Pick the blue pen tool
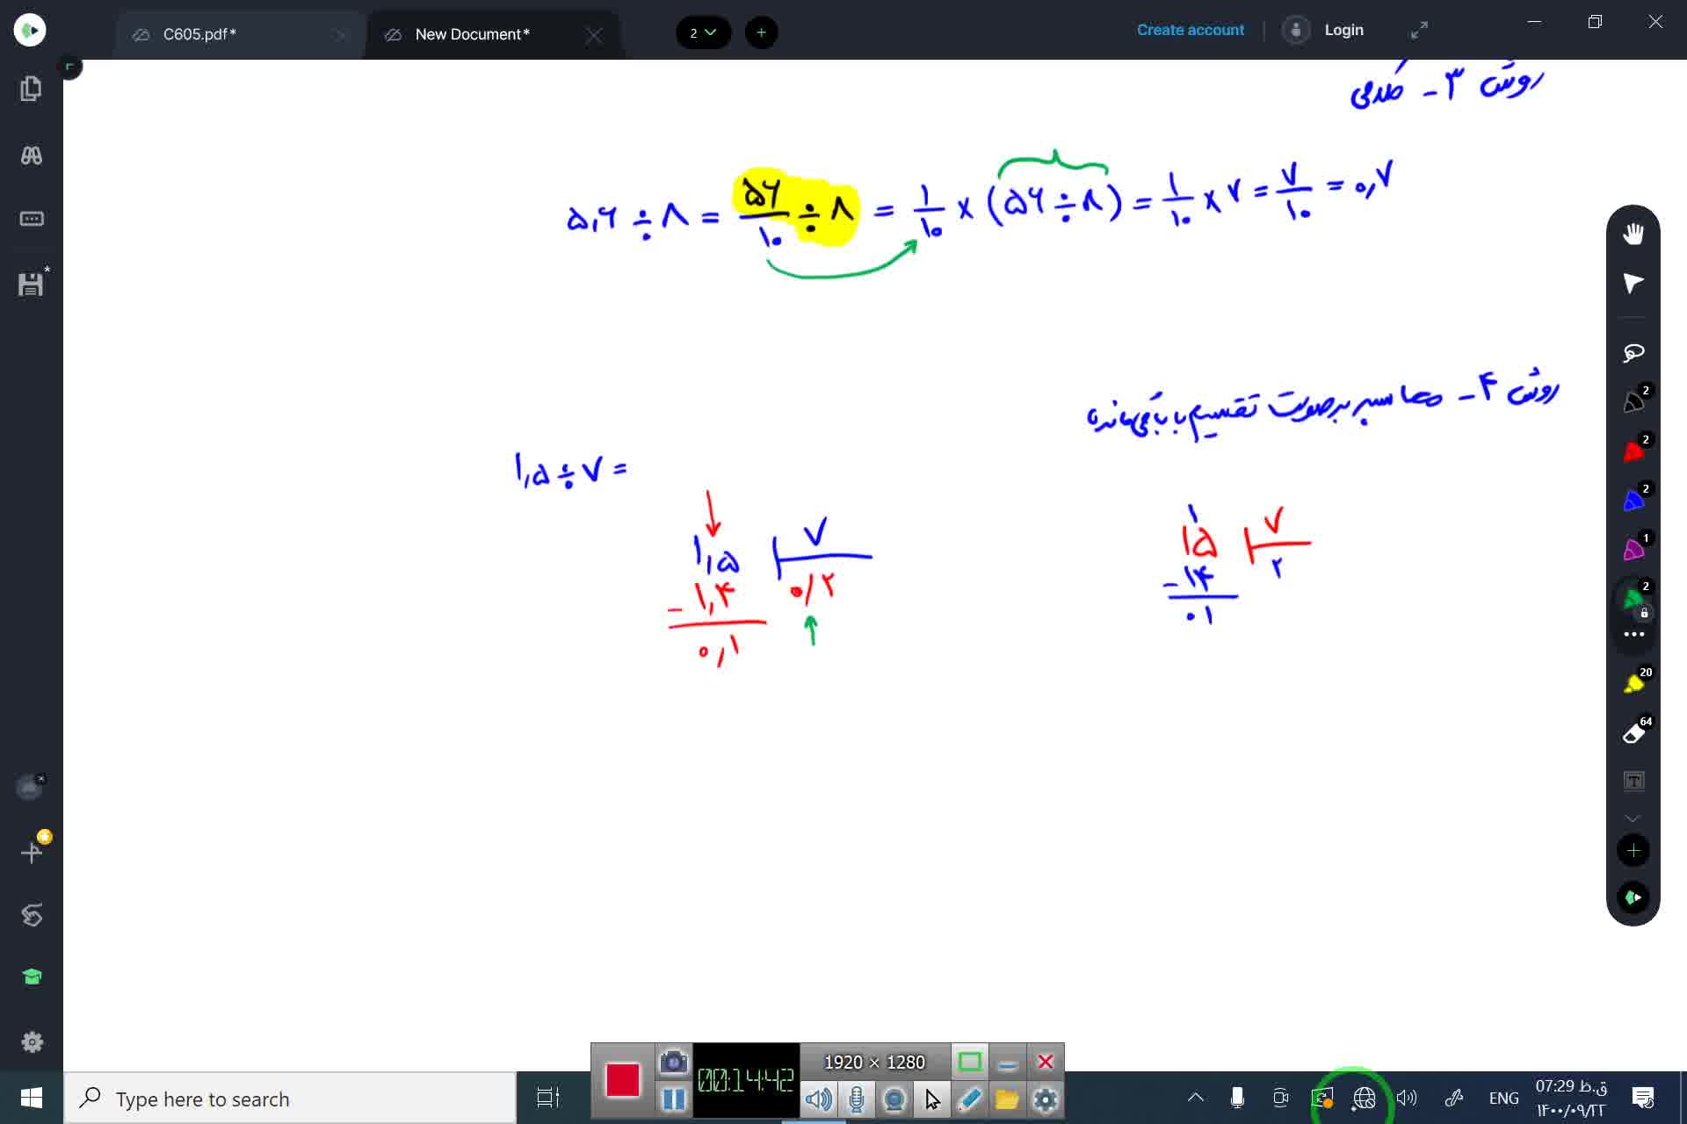The width and height of the screenshot is (1687, 1124). click(1633, 500)
